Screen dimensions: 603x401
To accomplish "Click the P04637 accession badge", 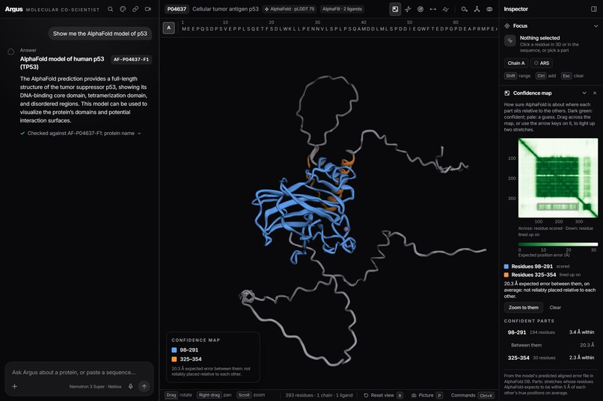I will pos(177,9).
